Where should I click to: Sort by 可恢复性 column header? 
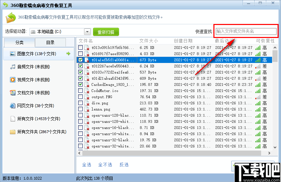pos(265,41)
